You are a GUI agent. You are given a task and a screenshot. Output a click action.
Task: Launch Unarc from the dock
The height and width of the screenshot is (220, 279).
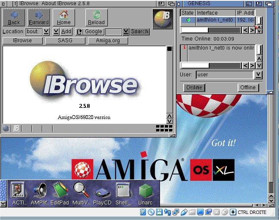tap(146, 195)
